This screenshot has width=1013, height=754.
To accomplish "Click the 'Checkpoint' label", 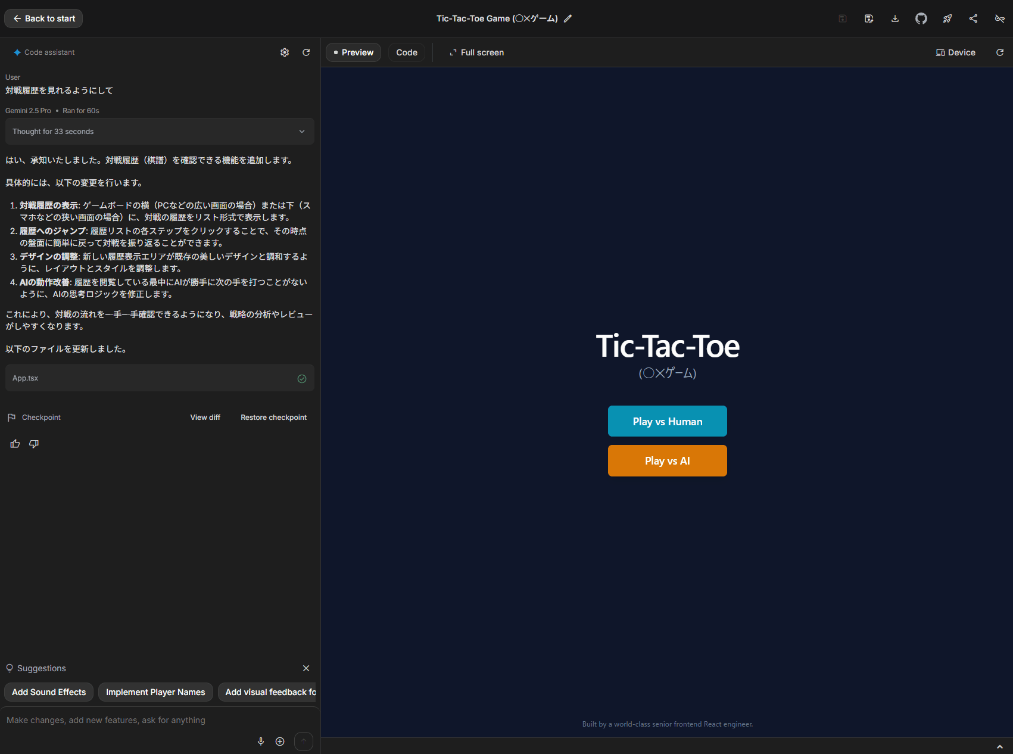I will tap(41, 417).
